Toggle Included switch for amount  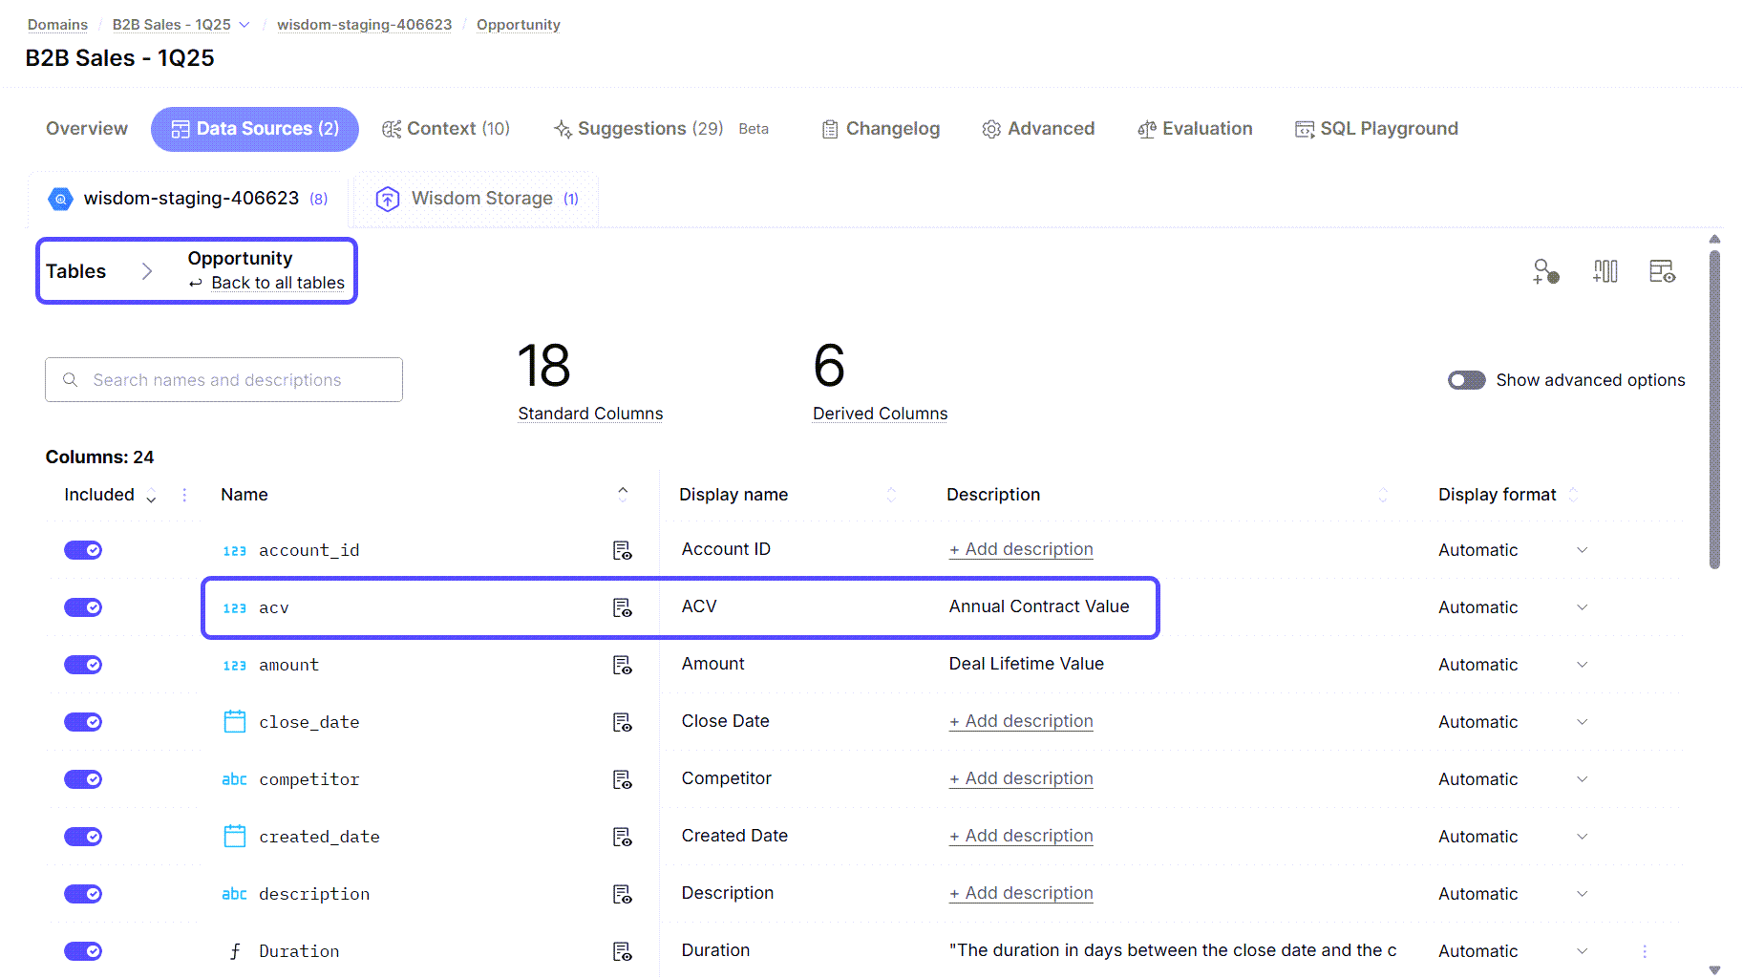pos(83,665)
